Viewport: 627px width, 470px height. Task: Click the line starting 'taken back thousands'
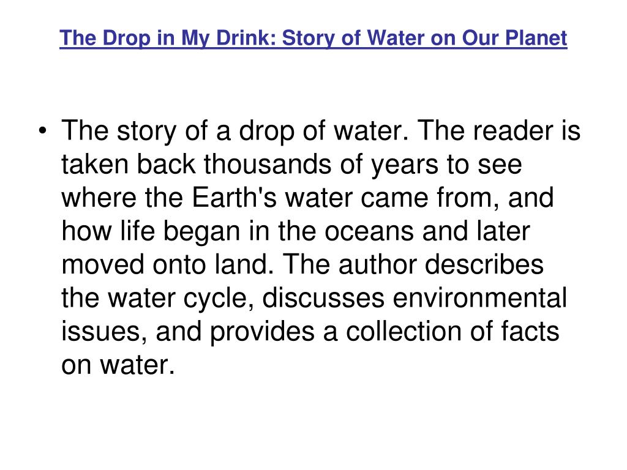click(x=291, y=165)
